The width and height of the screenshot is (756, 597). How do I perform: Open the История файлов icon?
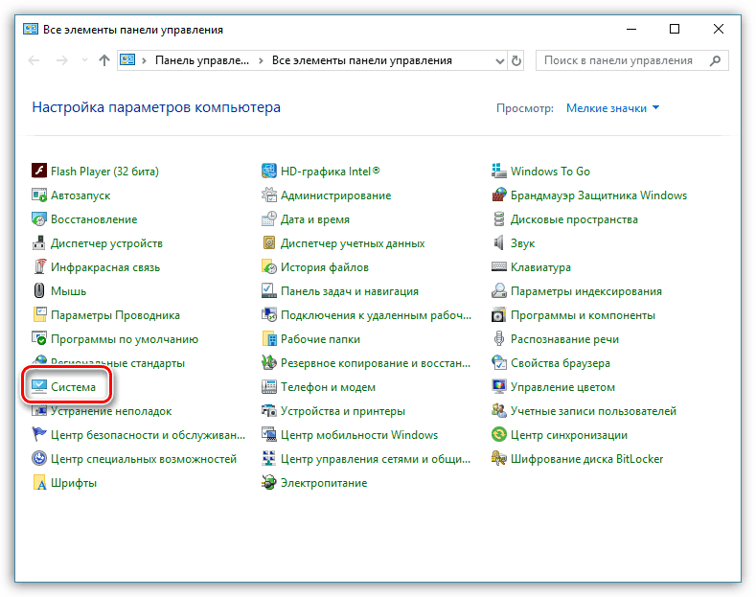pyautogui.click(x=269, y=266)
